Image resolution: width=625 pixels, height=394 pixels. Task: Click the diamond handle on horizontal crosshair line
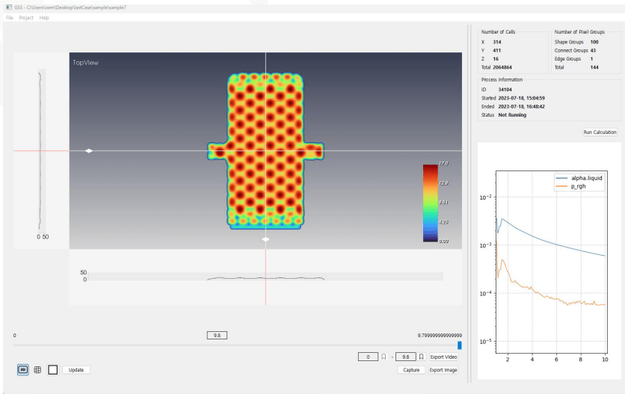coord(89,151)
